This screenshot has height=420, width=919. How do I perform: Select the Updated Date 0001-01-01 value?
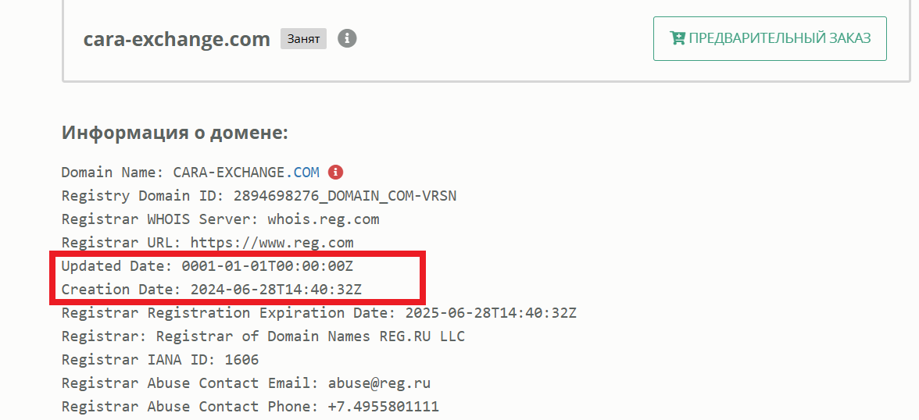tap(267, 266)
